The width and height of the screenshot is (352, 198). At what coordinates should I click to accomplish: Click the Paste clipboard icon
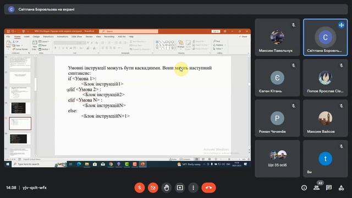pyautogui.click(x=9, y=44)
